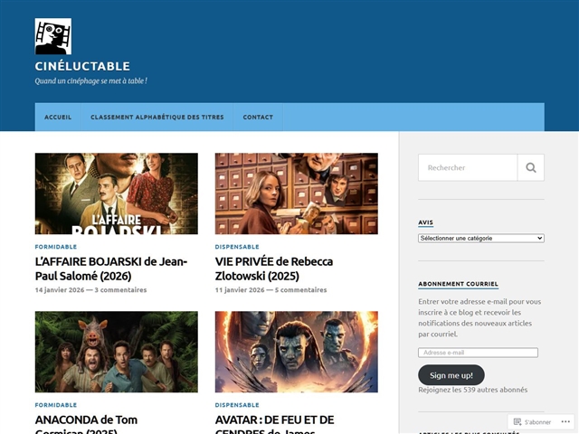Screen dimensions: 579x434
Task: Click the Sign me up! button
Action: tap(451, 375)
